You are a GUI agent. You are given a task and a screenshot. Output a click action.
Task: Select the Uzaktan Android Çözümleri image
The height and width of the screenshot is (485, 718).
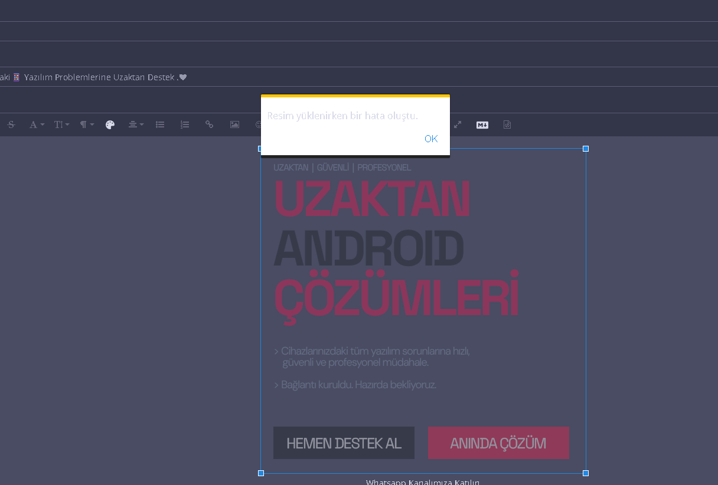(423, 311)
